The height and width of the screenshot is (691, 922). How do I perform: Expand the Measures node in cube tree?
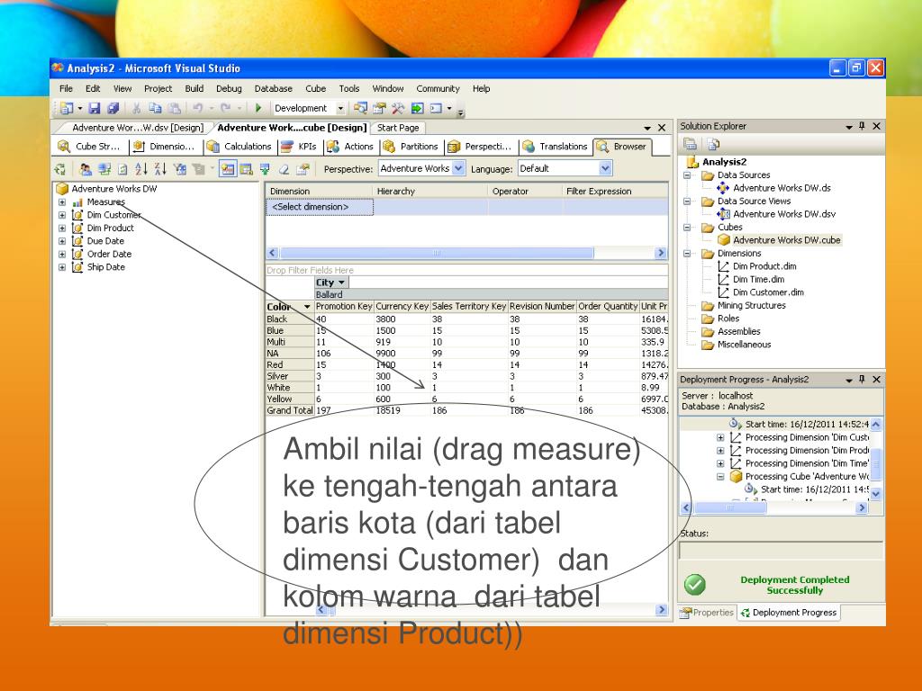point(62,202)
